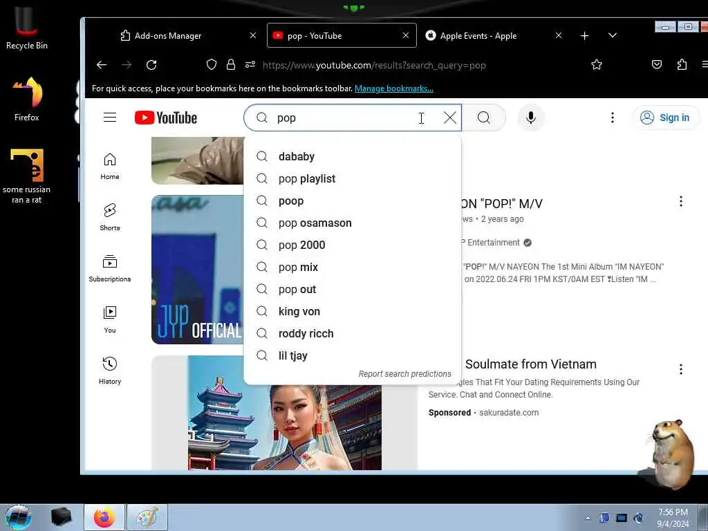Open the Recycle Bin desktop icon
Viewport: 708px width, 531px height.
pos(27,28)
